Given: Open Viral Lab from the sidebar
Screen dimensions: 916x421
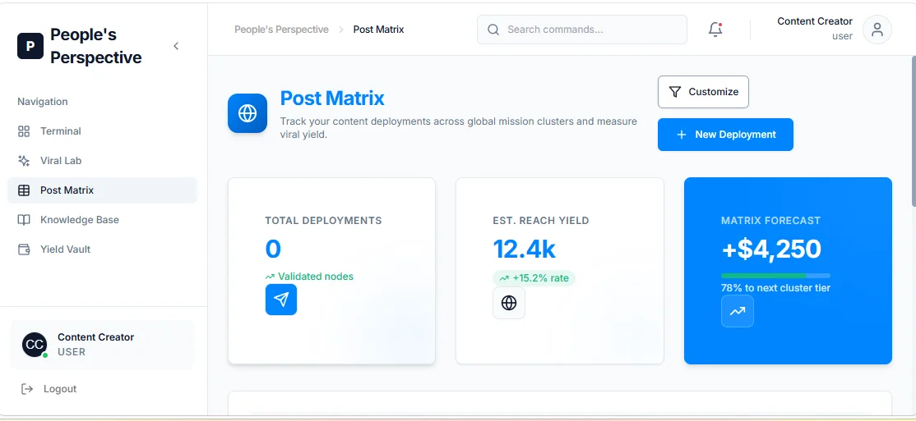Looking at the screenshot, I should tap(102, 160).
